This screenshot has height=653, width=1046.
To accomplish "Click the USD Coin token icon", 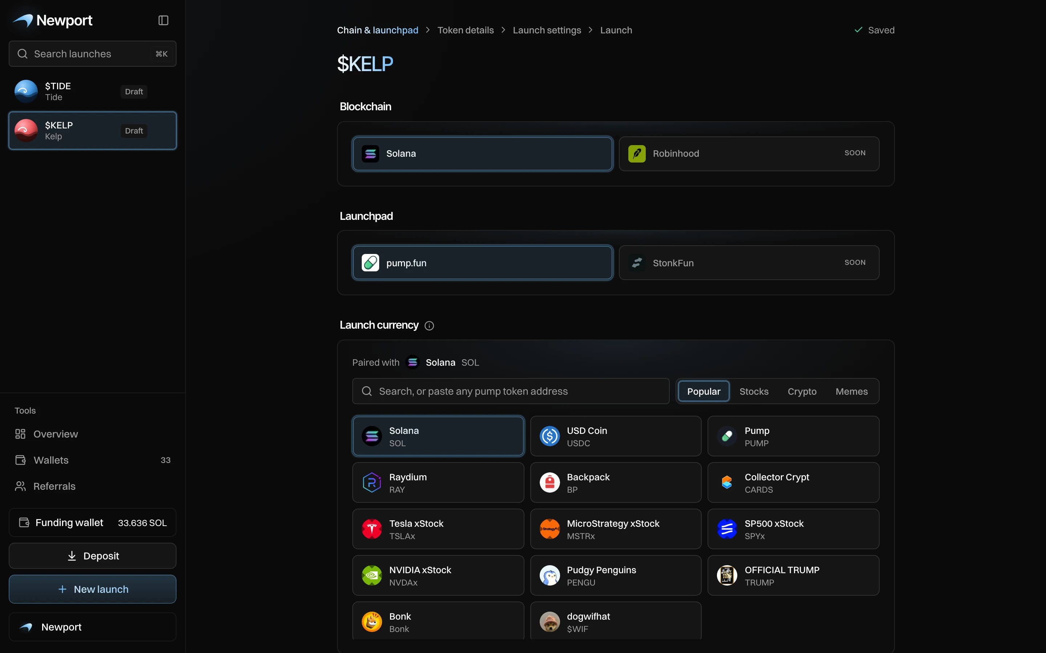I will point(550,436).
